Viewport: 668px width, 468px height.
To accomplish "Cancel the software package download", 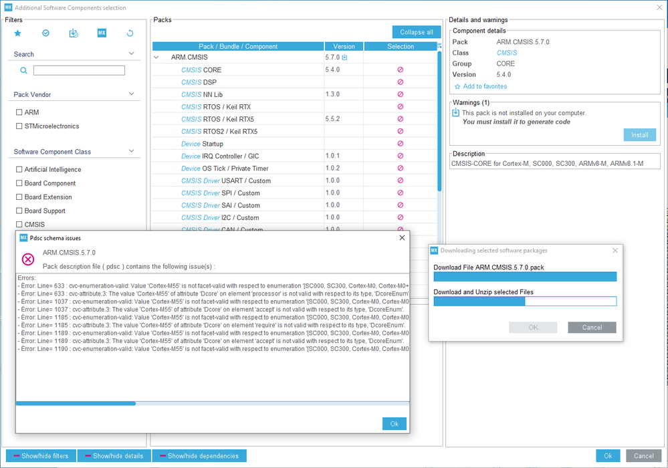I will (592, 328).
